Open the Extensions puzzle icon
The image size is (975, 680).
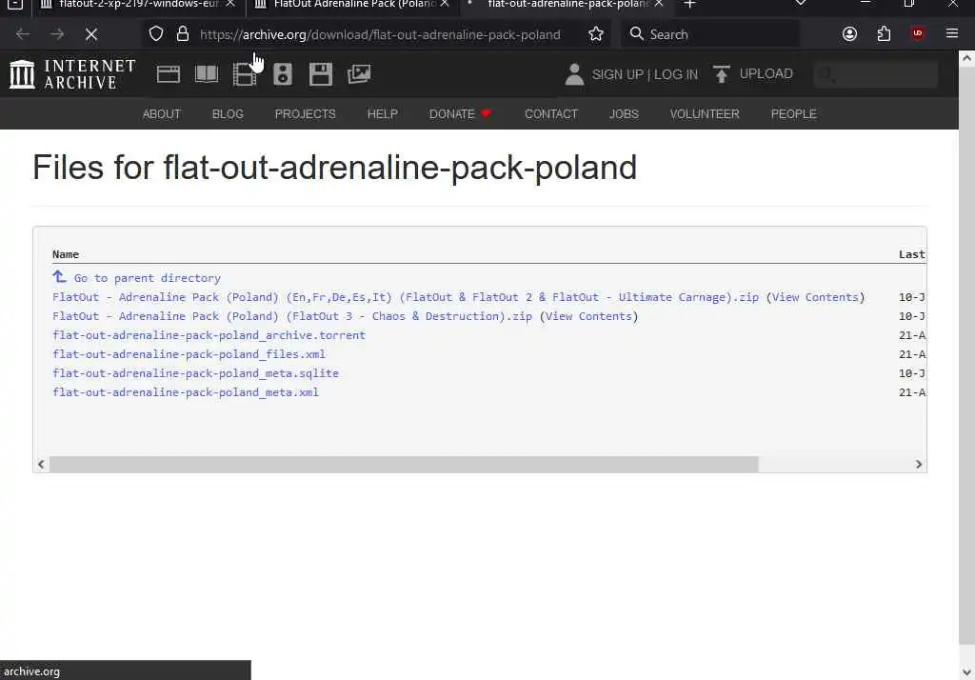884,34
